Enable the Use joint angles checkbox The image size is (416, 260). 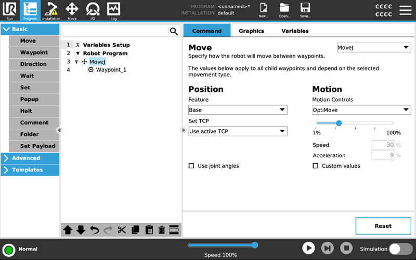[x=191, y=166]
